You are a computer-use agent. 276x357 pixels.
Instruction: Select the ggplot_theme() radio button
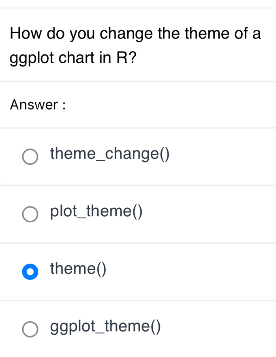click(30, 329)
